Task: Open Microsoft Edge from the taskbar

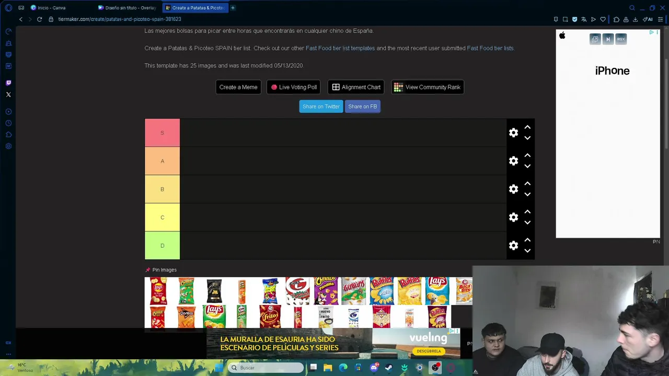Action: click(343, 368)
